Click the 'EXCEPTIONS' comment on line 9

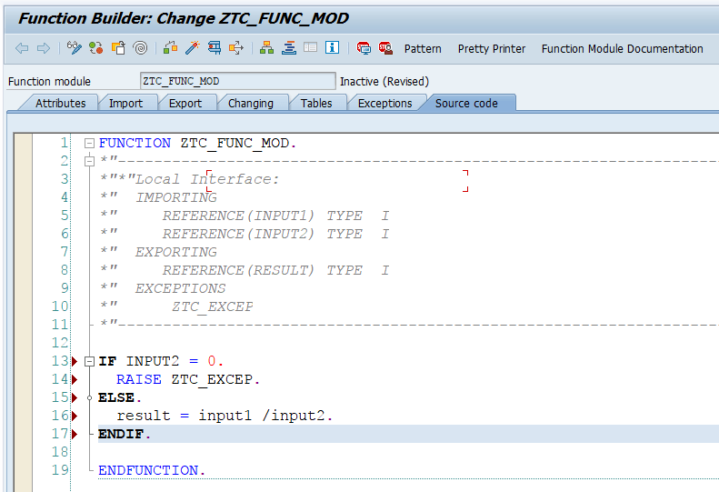tap(180, 288)
